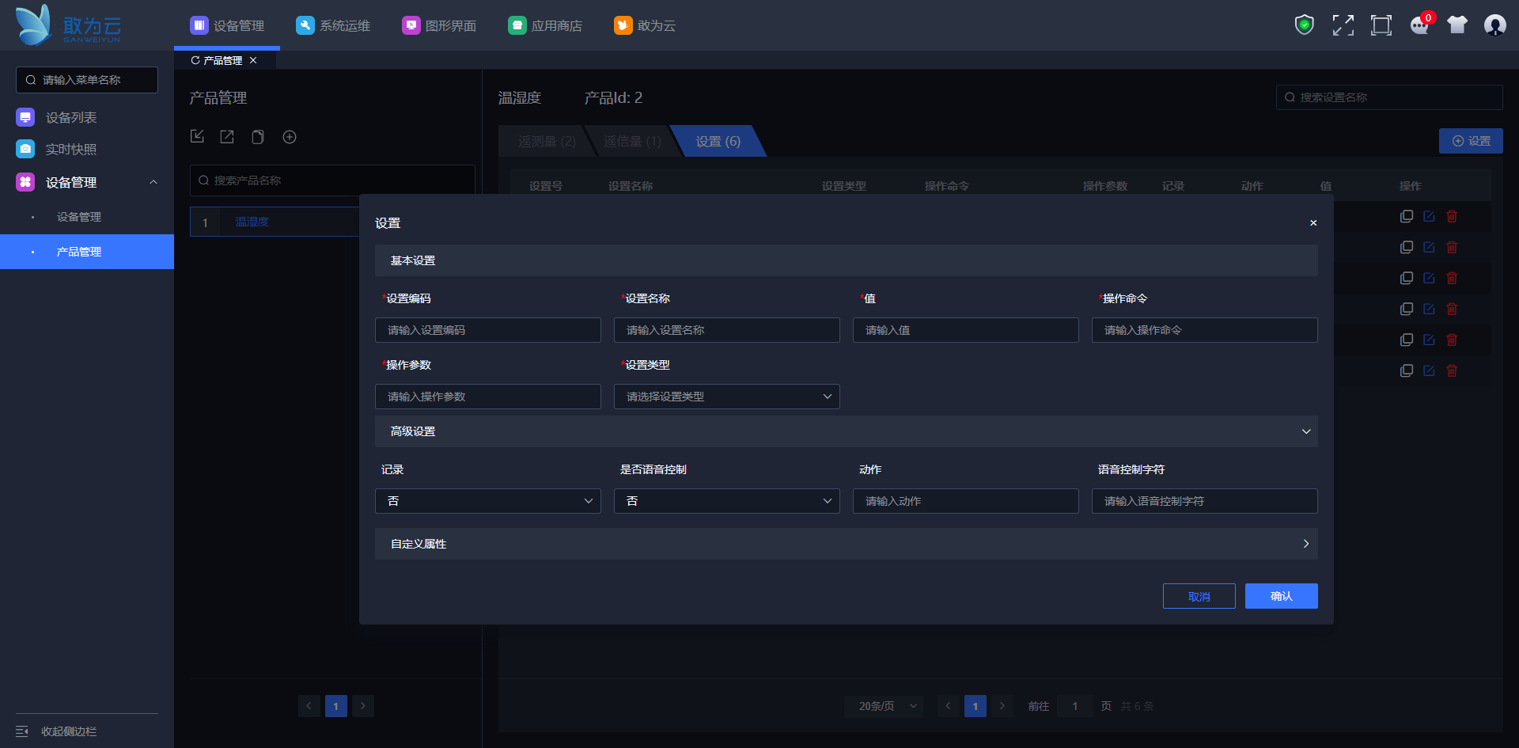Viewport: 1519px width, 748px height.
Task: Click the security shield icon in header
Action: (1304, 25)
